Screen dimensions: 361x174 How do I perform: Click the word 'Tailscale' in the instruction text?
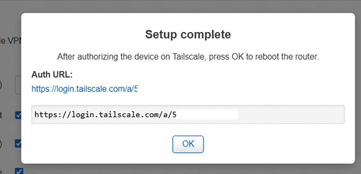189,57
